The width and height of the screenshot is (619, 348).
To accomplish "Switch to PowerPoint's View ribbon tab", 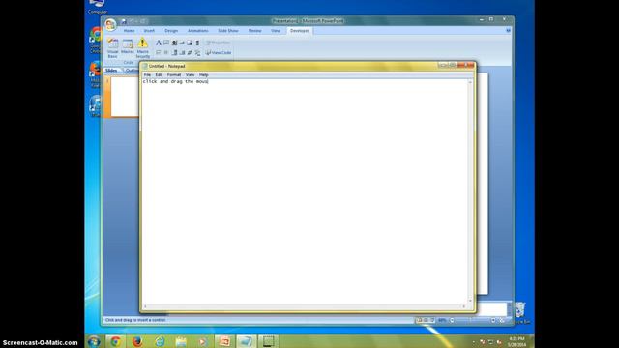I will [x=276, y=30].
